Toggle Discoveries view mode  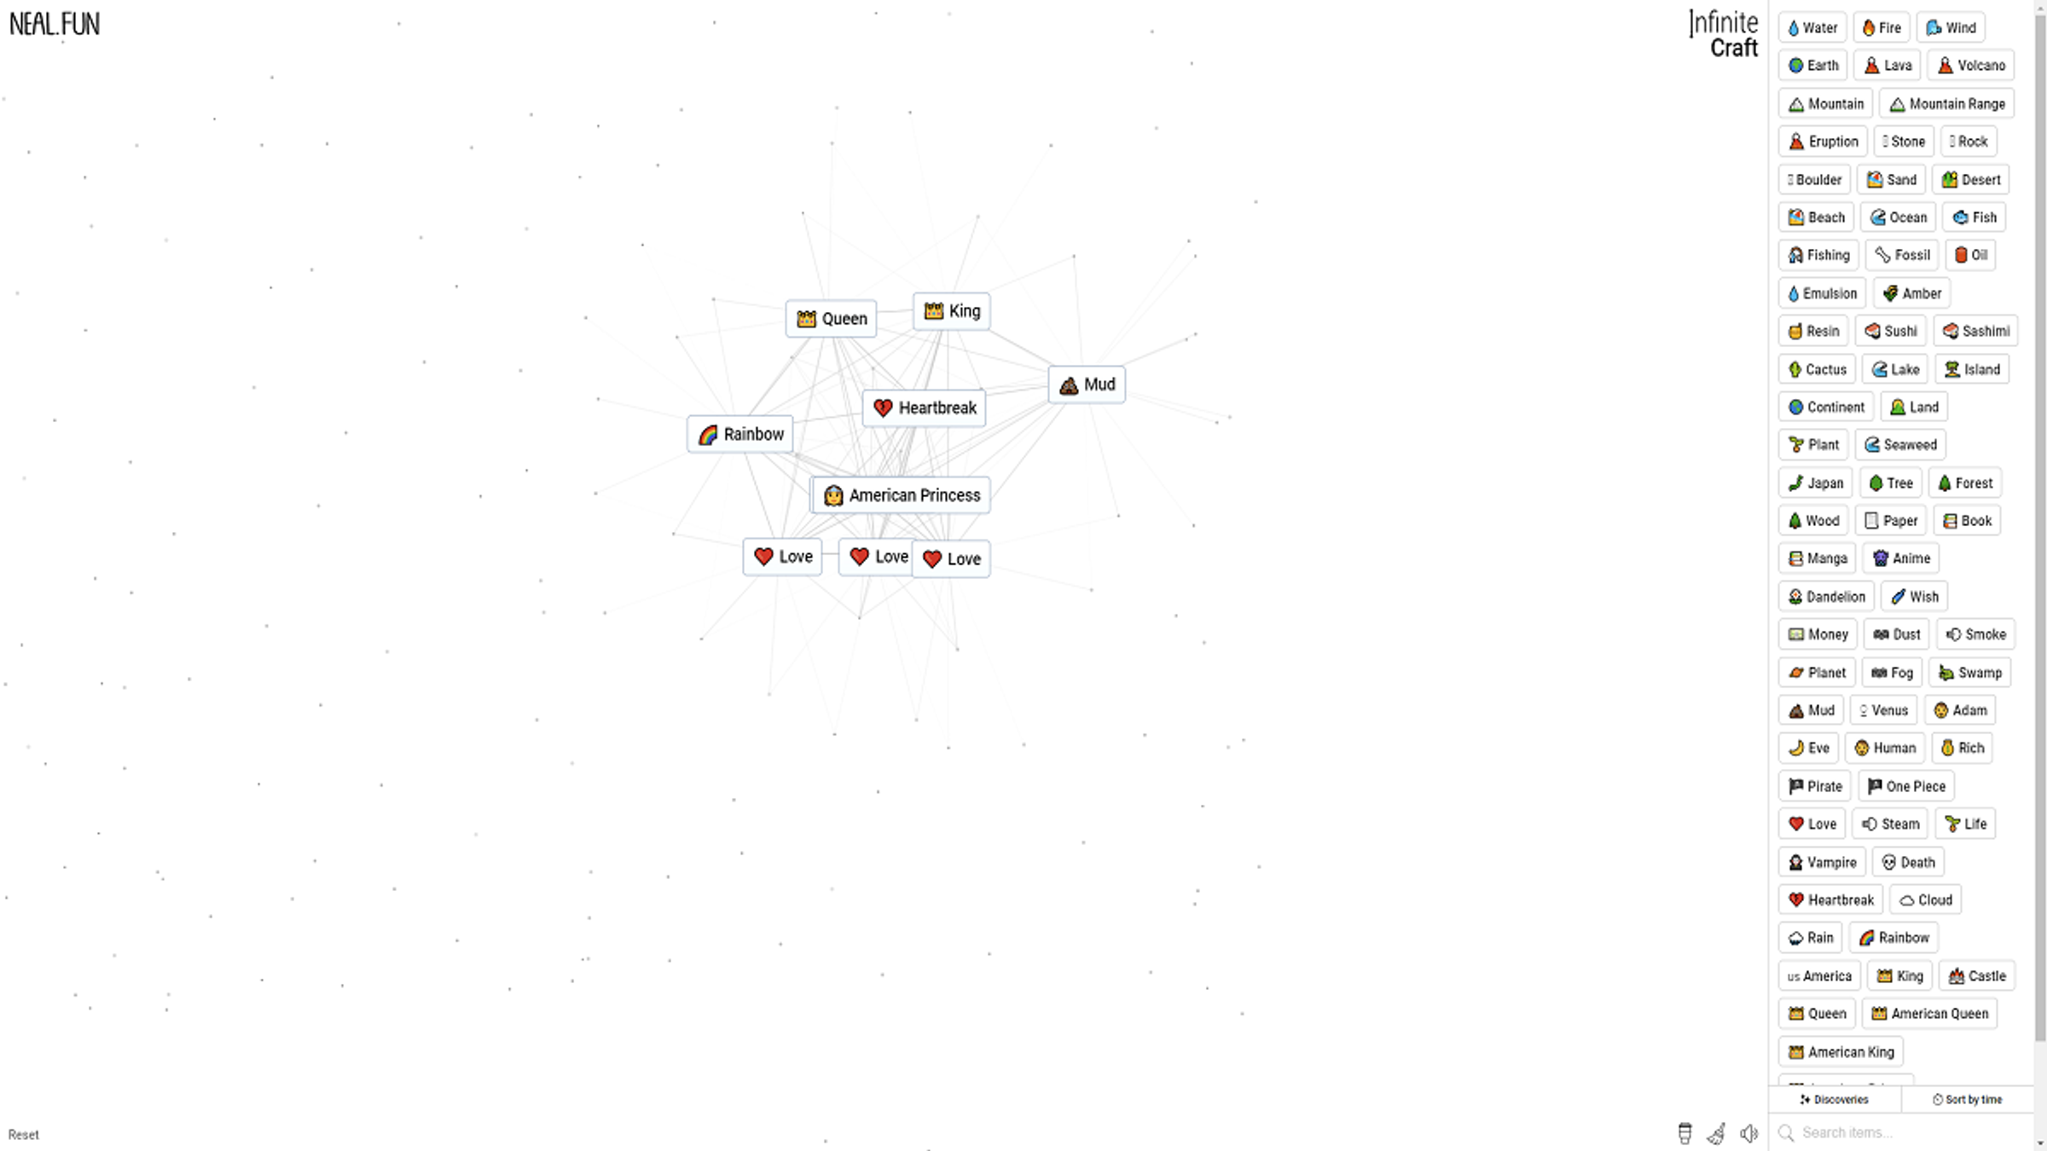(x=1835, y=1099)
